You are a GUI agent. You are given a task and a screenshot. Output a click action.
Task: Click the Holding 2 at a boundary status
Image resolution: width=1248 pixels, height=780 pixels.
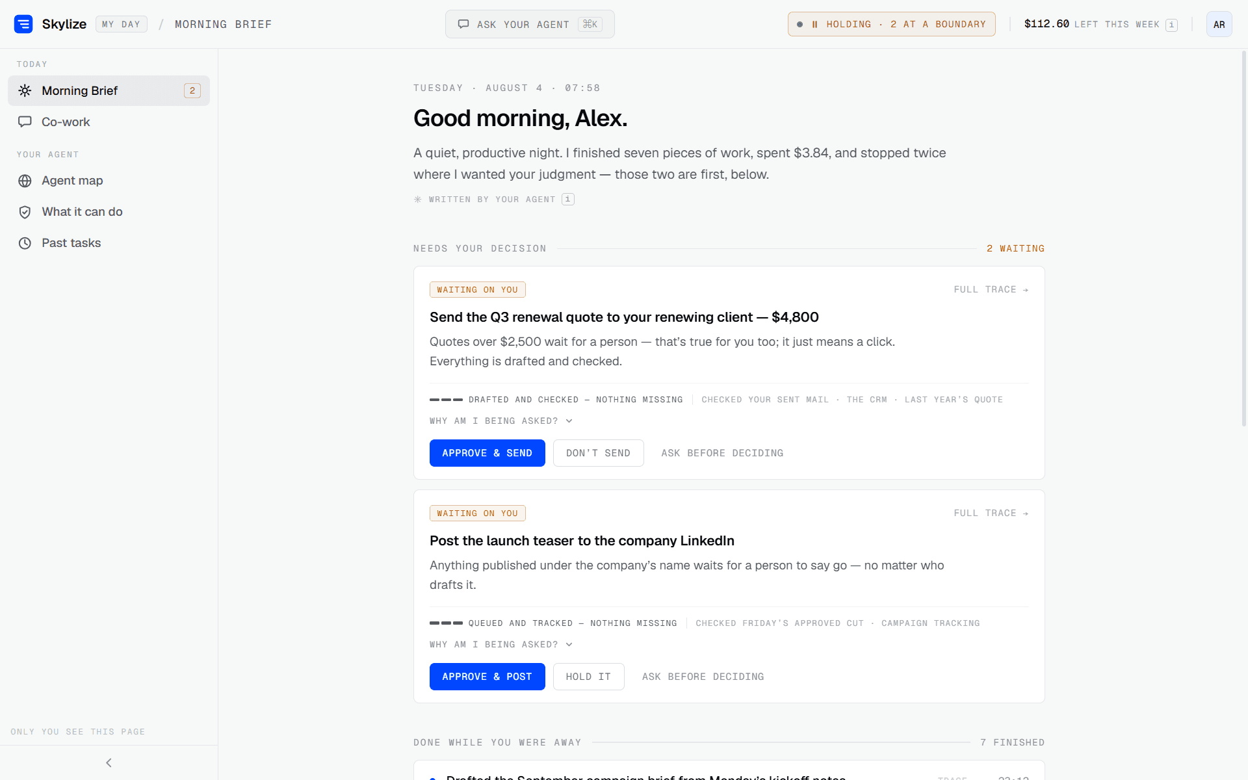(x=891, y=24)
